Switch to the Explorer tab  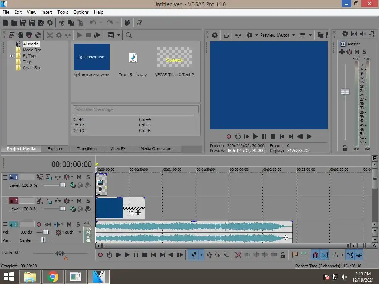tap(55, 149)
